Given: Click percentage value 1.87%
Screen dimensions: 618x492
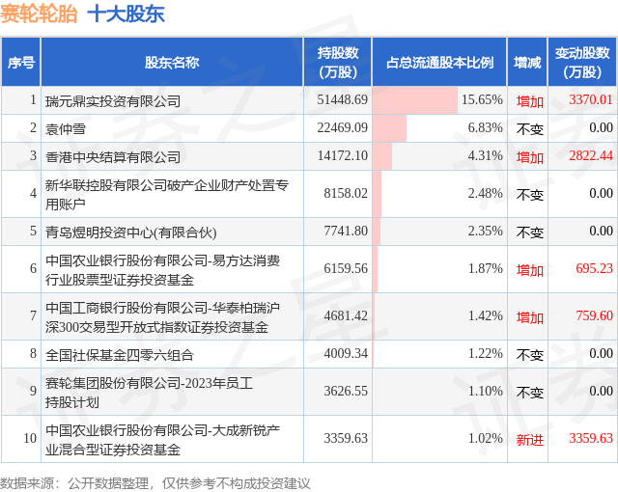Looking at the screenshot, I should (485, 268).
